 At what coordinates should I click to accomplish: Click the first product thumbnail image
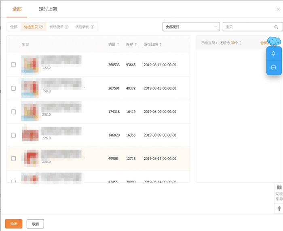[x=31, y=65]
